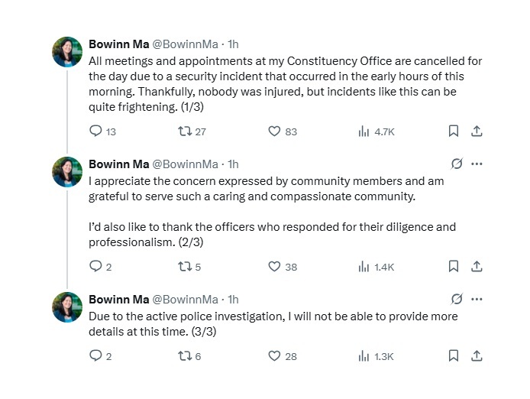Screen dimensions: 530x399
Task: Bookmark the first tweet about cancelled meetings
Action: (454, 131)
